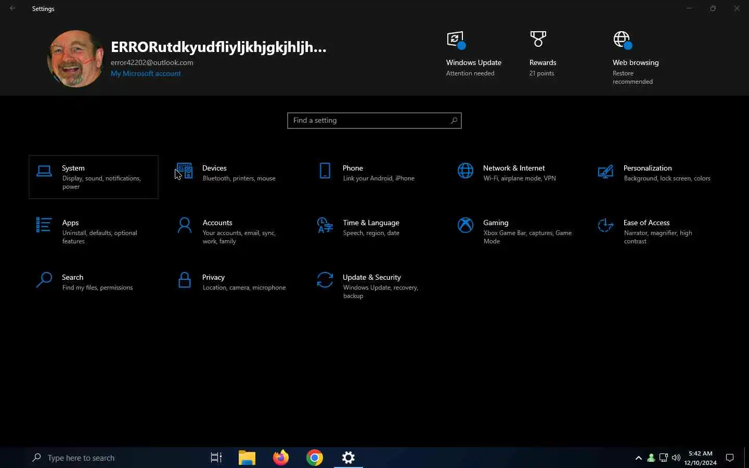Click the error42202@outlook.com email text
749x468 pixels.
click(152, 62)
